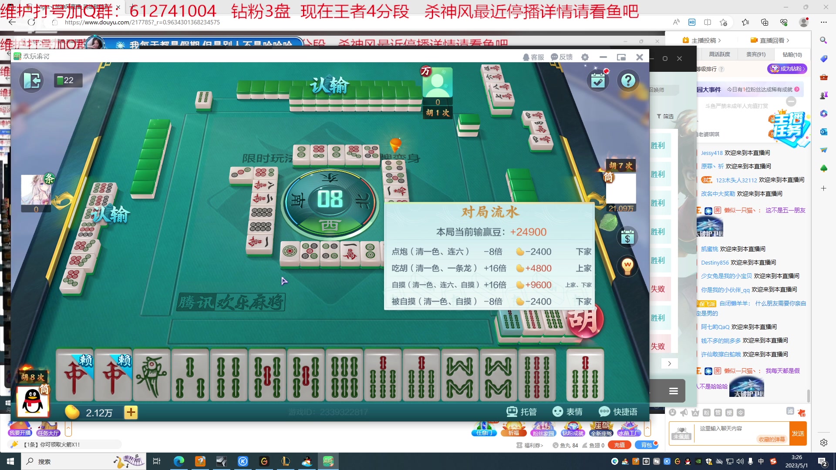Open the mahjong game settings gear
This screenshot has height=470, width=836.
click(585, 57)
